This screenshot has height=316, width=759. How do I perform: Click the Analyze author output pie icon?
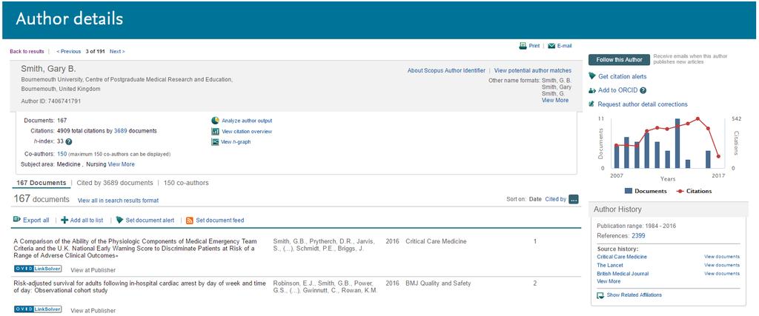click(216, 121)
